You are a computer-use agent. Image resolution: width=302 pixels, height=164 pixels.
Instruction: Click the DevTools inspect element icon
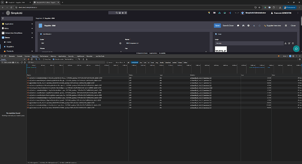(x=2, y=56)
